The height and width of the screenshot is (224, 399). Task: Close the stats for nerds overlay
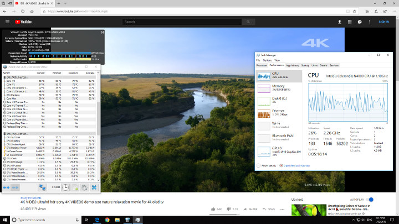pyautogui.click(x=103, y=32)
